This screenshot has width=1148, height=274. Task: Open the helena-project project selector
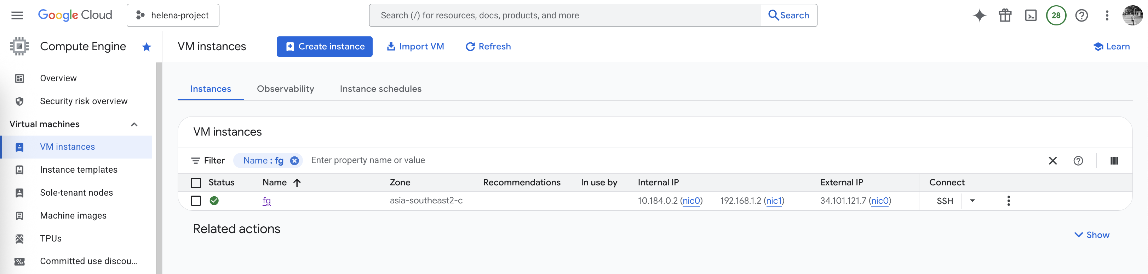[x=173, y=16]
